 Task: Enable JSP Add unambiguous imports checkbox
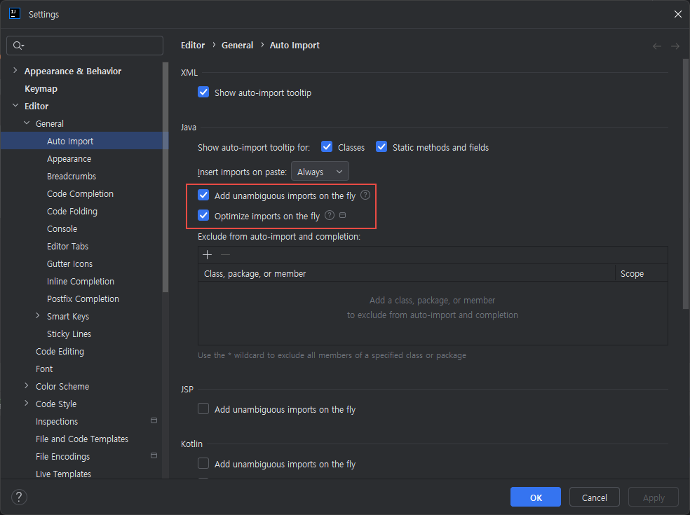click(x=203, y=409)
